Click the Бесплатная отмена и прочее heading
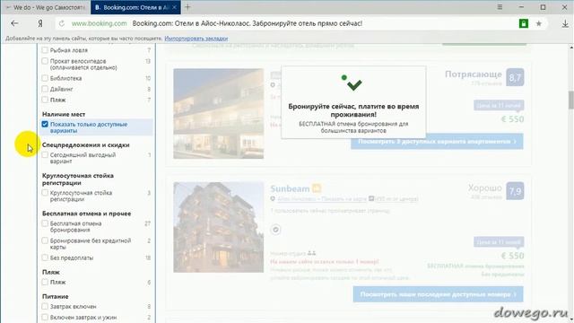This screenshot has width=574, height=323. click(86, 214)
